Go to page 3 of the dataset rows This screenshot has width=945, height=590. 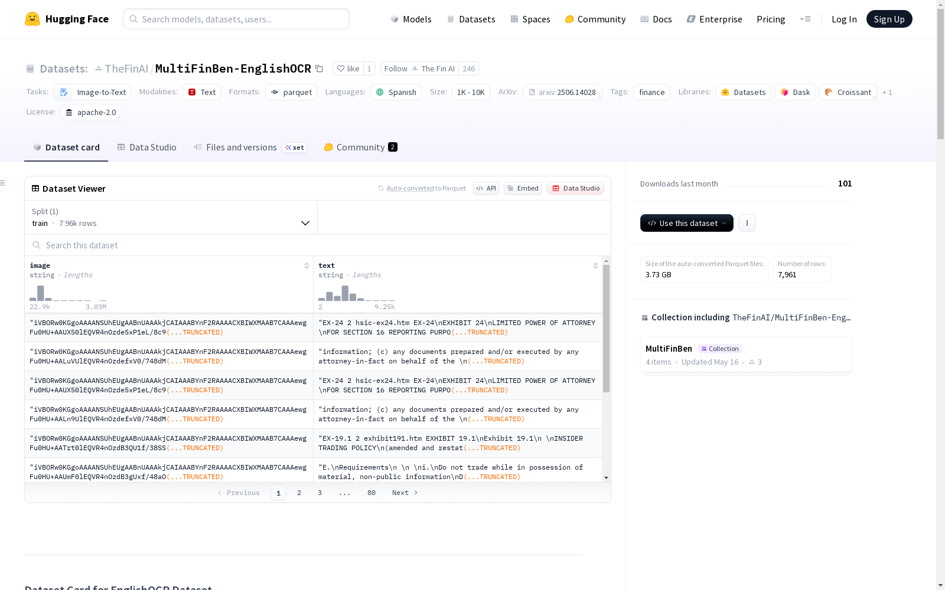coord(320,493)
